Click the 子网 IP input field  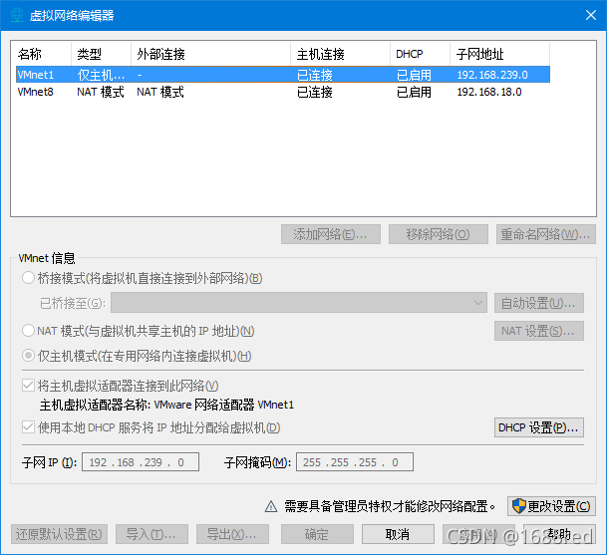pyautogui.click(x=141, y=462)
